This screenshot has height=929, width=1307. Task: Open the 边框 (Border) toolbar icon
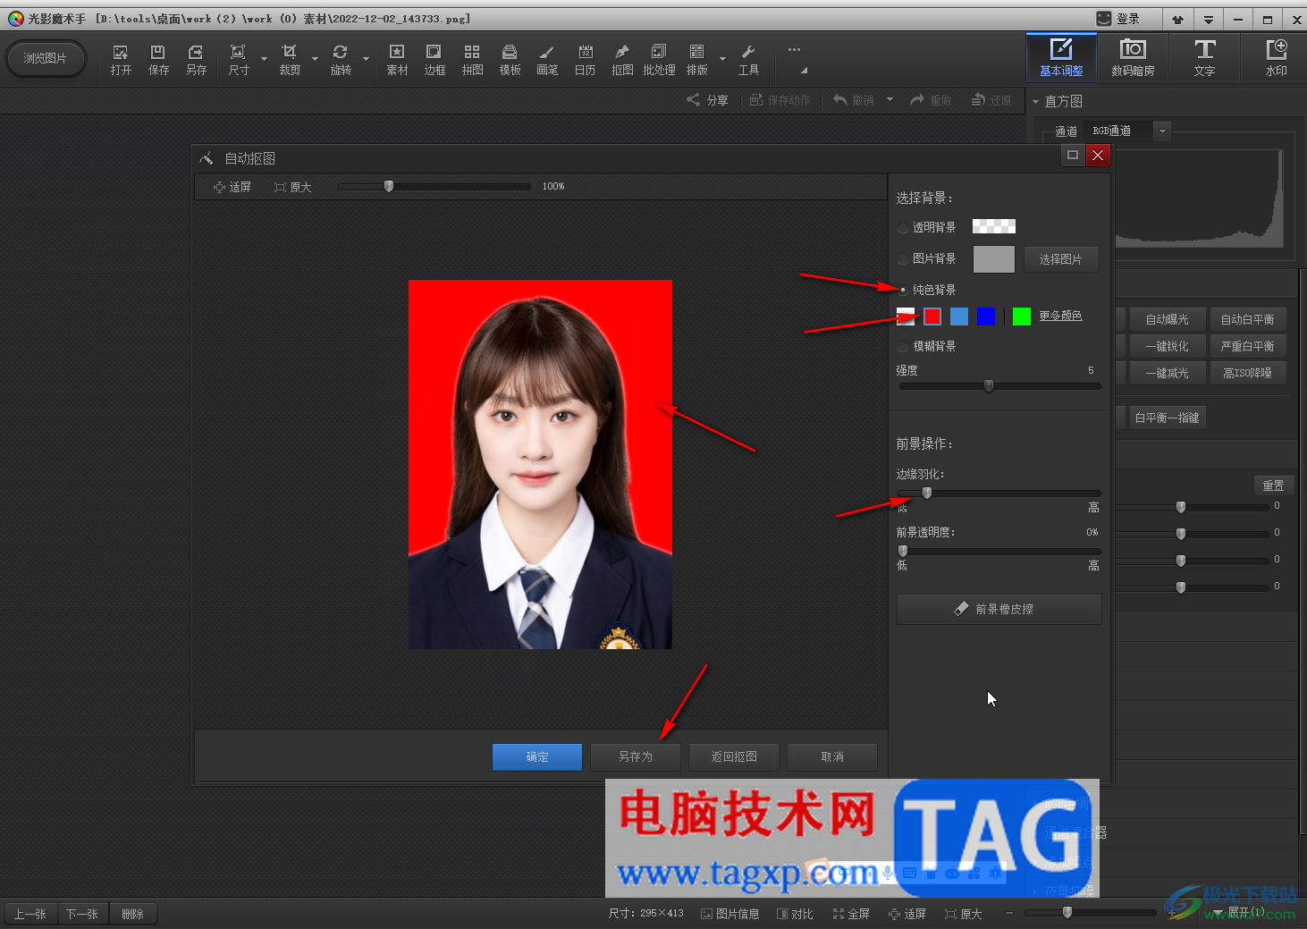coord(434,60)
